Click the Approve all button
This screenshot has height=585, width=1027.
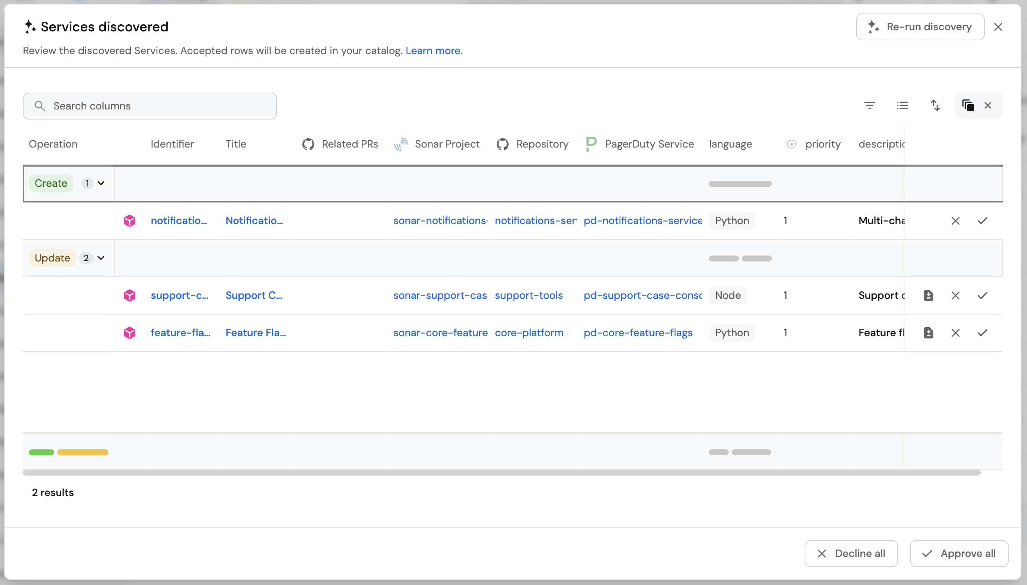(x=959, y=554)
